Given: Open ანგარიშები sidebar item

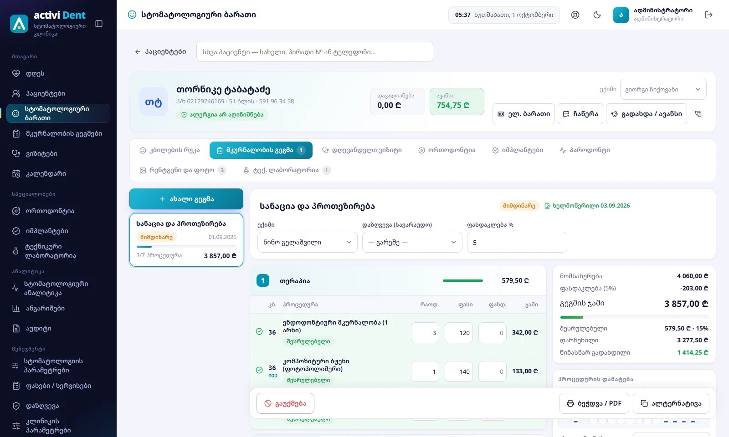Looking at the screenshot, I should (x=58, y=308).
